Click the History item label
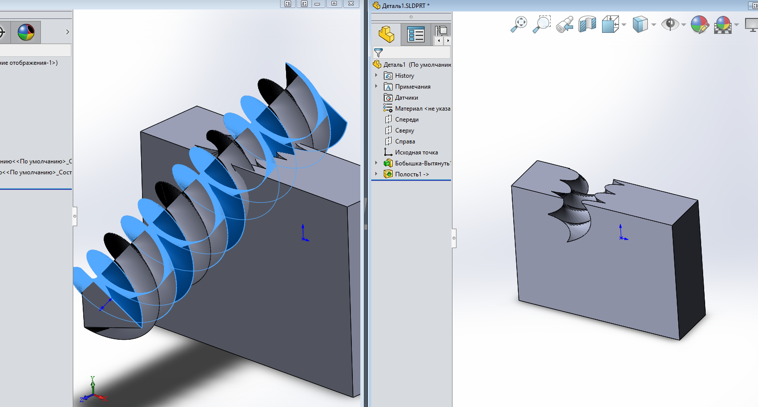Image resolution: width=758 pixels, height=407 pixels. (x=405, y=76)
